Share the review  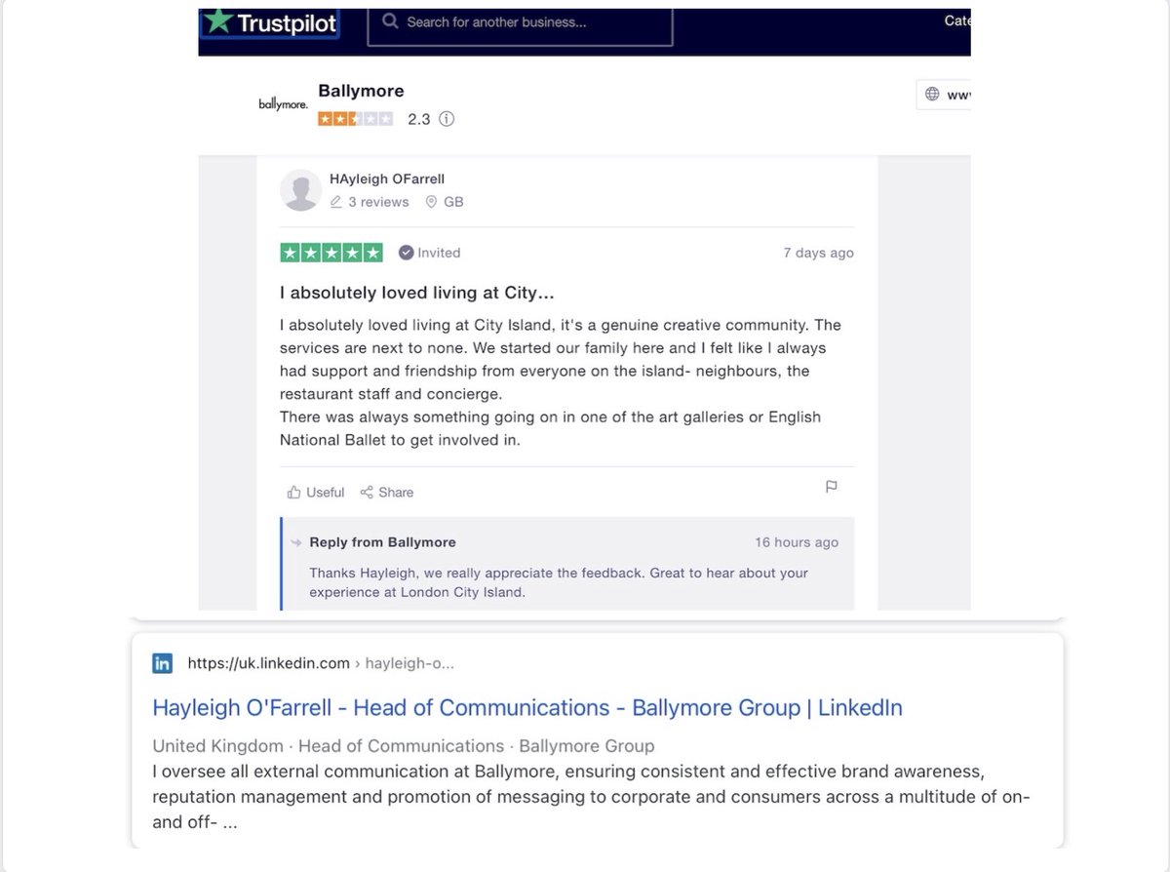tap(387, 493)
